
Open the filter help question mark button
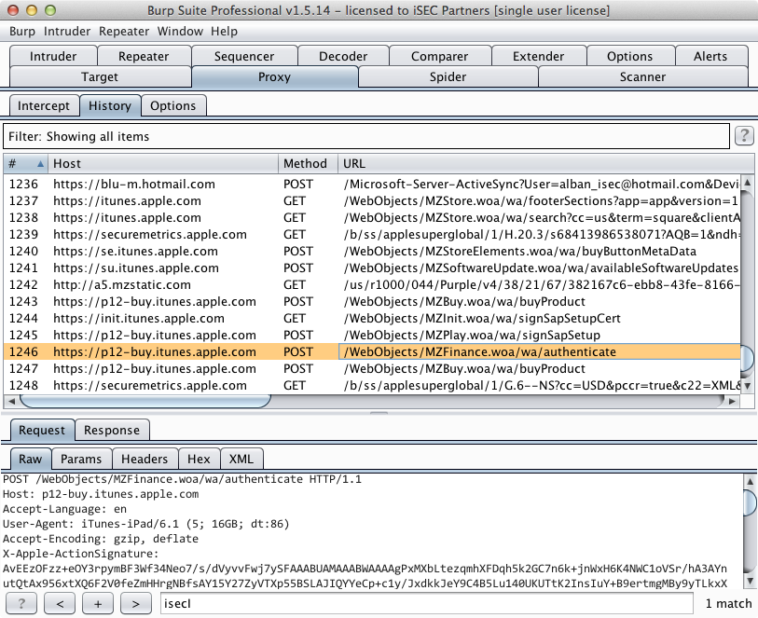(x=744, y=136)
